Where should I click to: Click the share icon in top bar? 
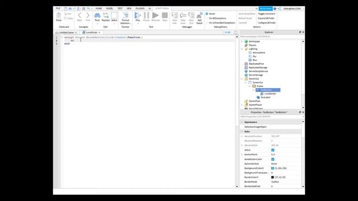[279, 8]
